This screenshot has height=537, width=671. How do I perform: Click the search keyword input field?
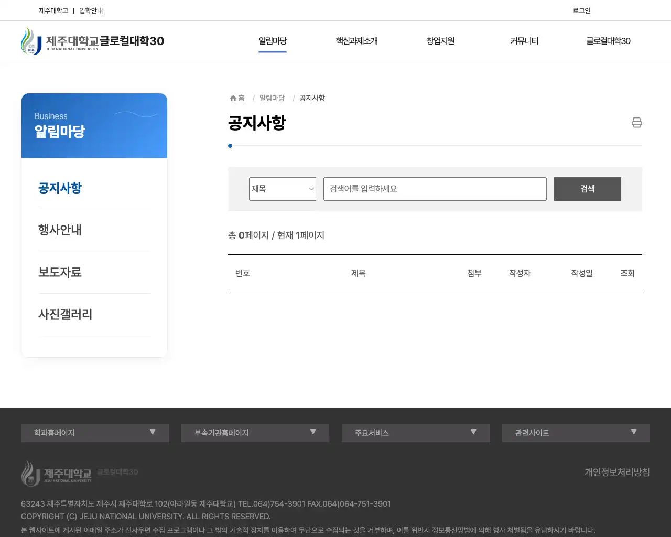[435, 189]
